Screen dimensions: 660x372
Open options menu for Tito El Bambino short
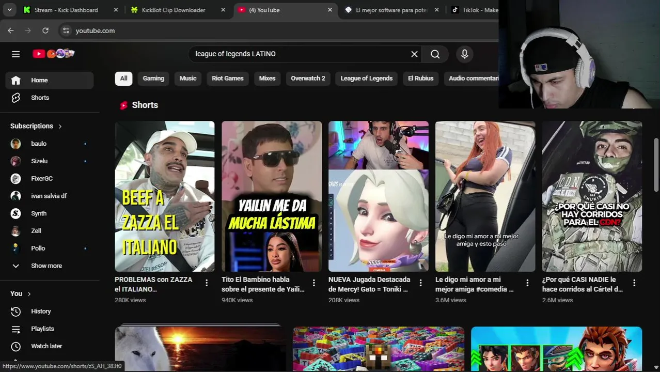tap(313, 283)
